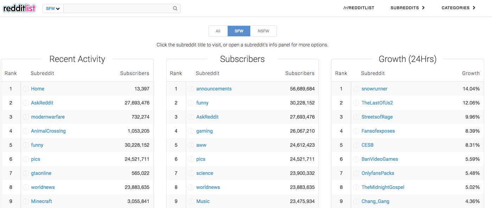Screen dimensions: 492x208
Task: Visit the gaming subreddit
Action: coord(204,131)
